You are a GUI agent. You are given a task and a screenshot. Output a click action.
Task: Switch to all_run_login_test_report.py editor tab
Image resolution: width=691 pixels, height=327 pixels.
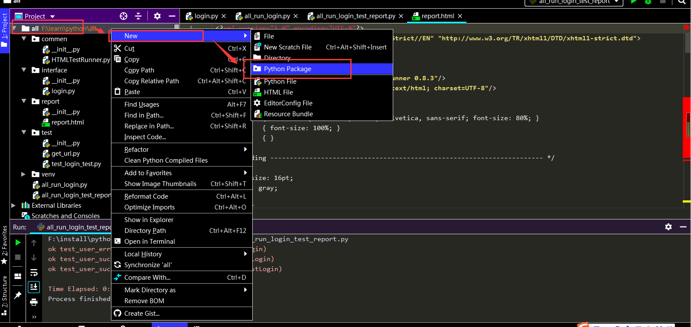click(x=355, y=16)
